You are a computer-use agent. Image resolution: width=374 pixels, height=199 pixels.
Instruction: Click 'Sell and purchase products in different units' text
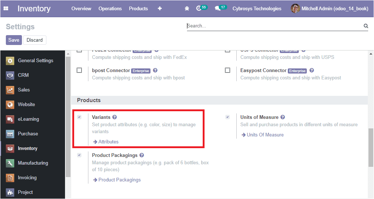click(x=299, y=125)
